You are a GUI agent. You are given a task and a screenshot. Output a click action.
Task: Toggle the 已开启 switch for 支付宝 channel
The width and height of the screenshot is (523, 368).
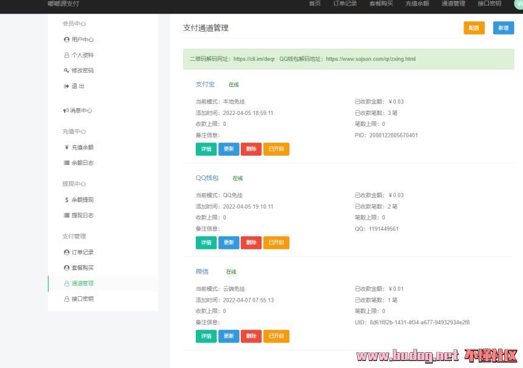[276, 149]
